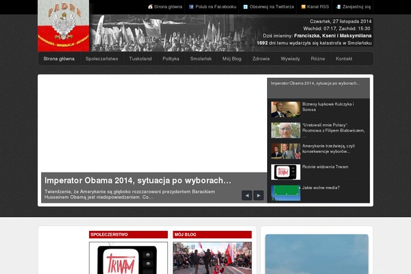Open the Różne menu item
411x274 pixels.
click(318, 59)
